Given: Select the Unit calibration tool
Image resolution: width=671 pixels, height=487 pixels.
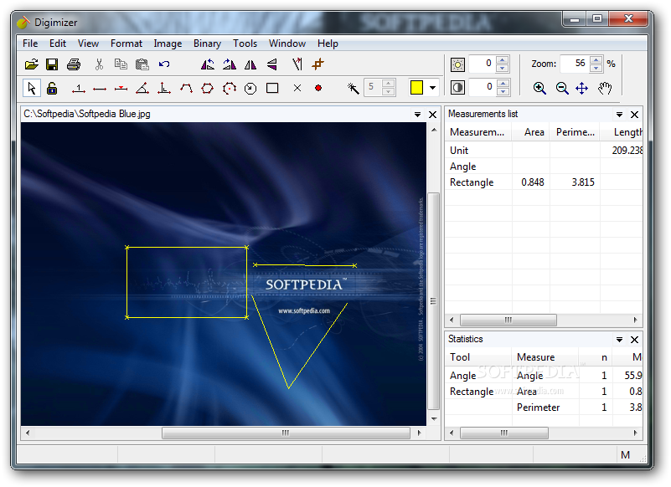Looking at the screenshot, I should [78, 89].
